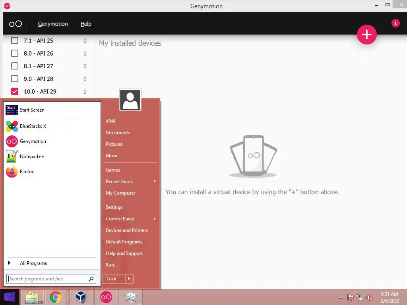The image size is (407, 305).
Task: Click the Action Center flag icon
Action: (351, 297)
